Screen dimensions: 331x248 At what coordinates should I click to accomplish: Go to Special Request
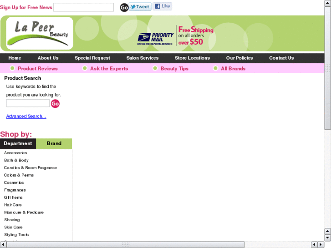[92, 58]
